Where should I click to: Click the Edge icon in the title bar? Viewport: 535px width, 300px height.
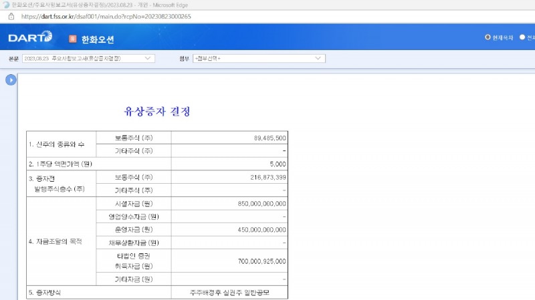[6, 5]
